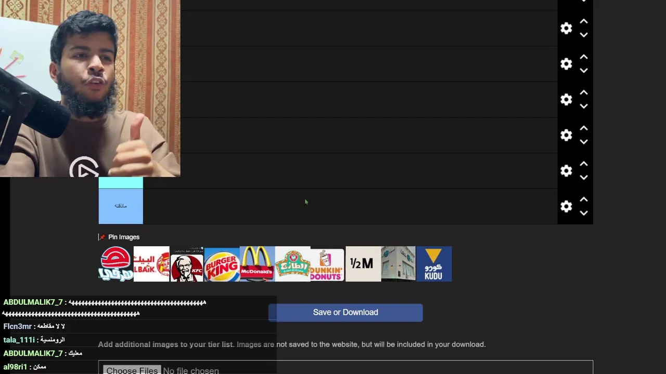The height and width of the screenshot is (374, 666).
Task: Click chat username al98ri1
Action: [15, 367]
